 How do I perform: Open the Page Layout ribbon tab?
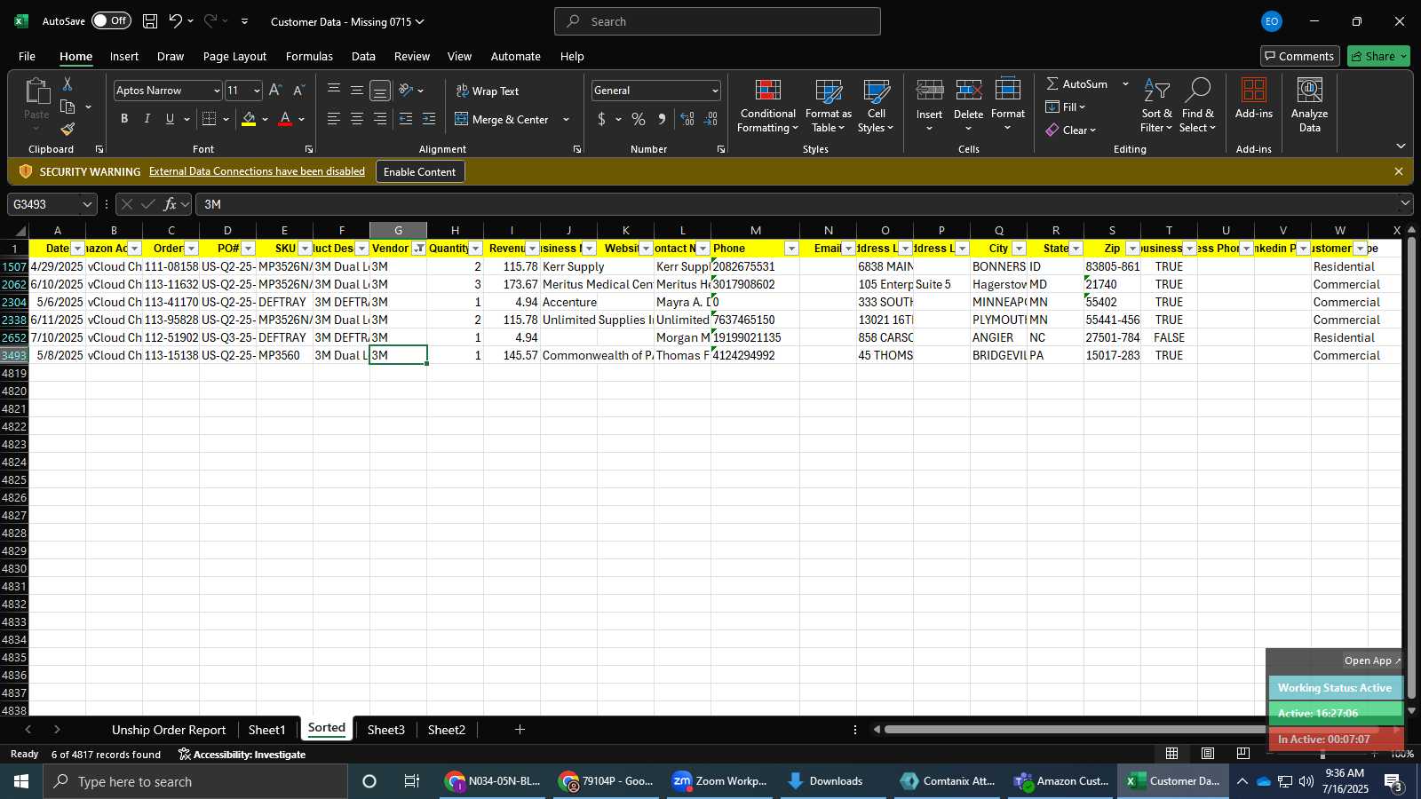234,56
